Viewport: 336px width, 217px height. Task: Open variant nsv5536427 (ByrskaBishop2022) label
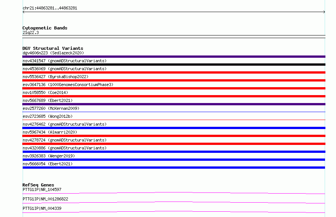coord(55,77)
